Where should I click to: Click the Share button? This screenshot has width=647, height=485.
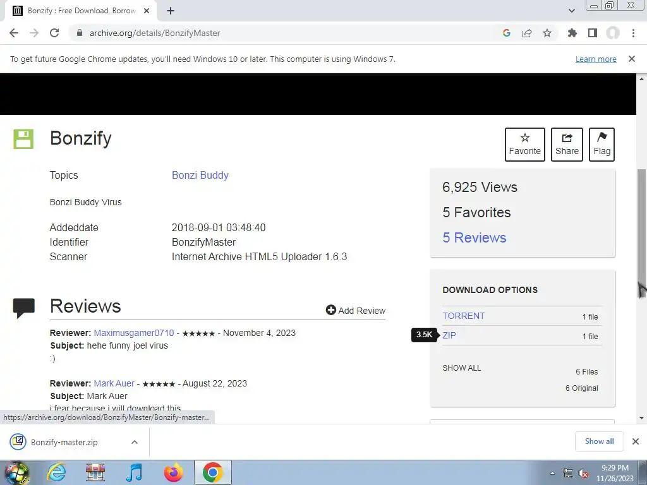tap(567, 145)
